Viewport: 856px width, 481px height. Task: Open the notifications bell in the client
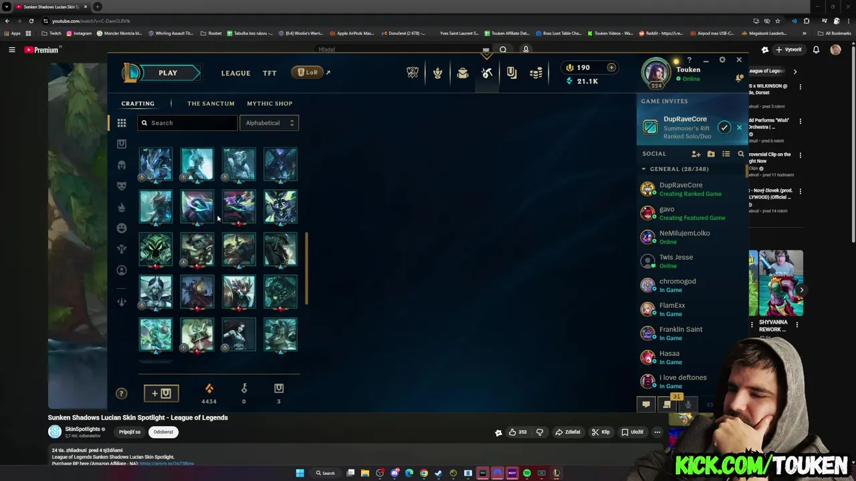click(740, 79)
